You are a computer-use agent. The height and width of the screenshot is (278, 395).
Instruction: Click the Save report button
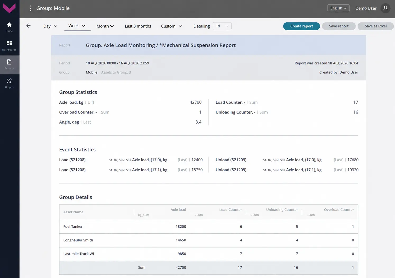point(339,26)
